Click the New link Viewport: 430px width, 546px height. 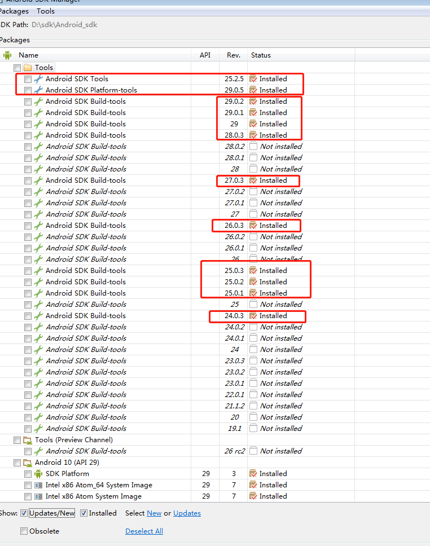coord(154,513)
